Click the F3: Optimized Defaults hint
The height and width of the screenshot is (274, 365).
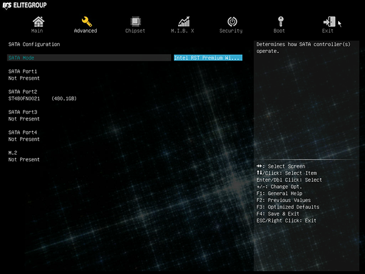pos(288,207)
